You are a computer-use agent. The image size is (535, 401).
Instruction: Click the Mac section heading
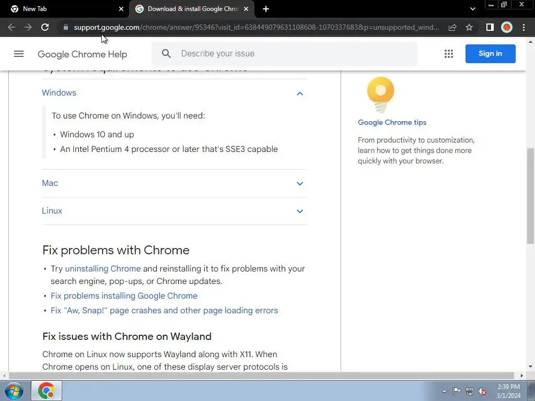coord(50,183)
